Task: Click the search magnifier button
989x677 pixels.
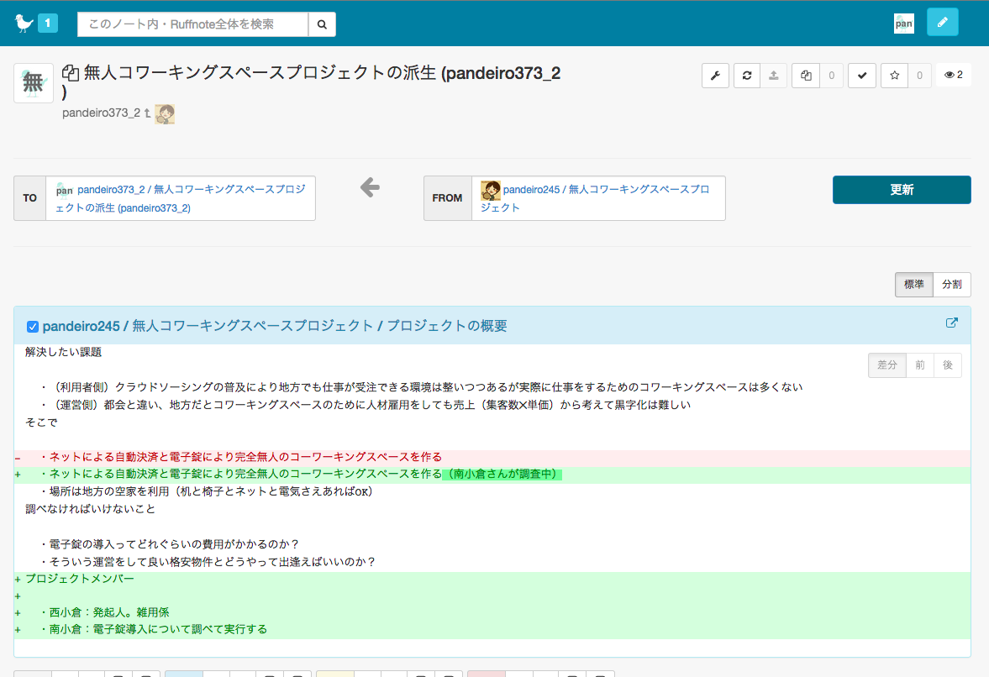Action: click(322, 24)
